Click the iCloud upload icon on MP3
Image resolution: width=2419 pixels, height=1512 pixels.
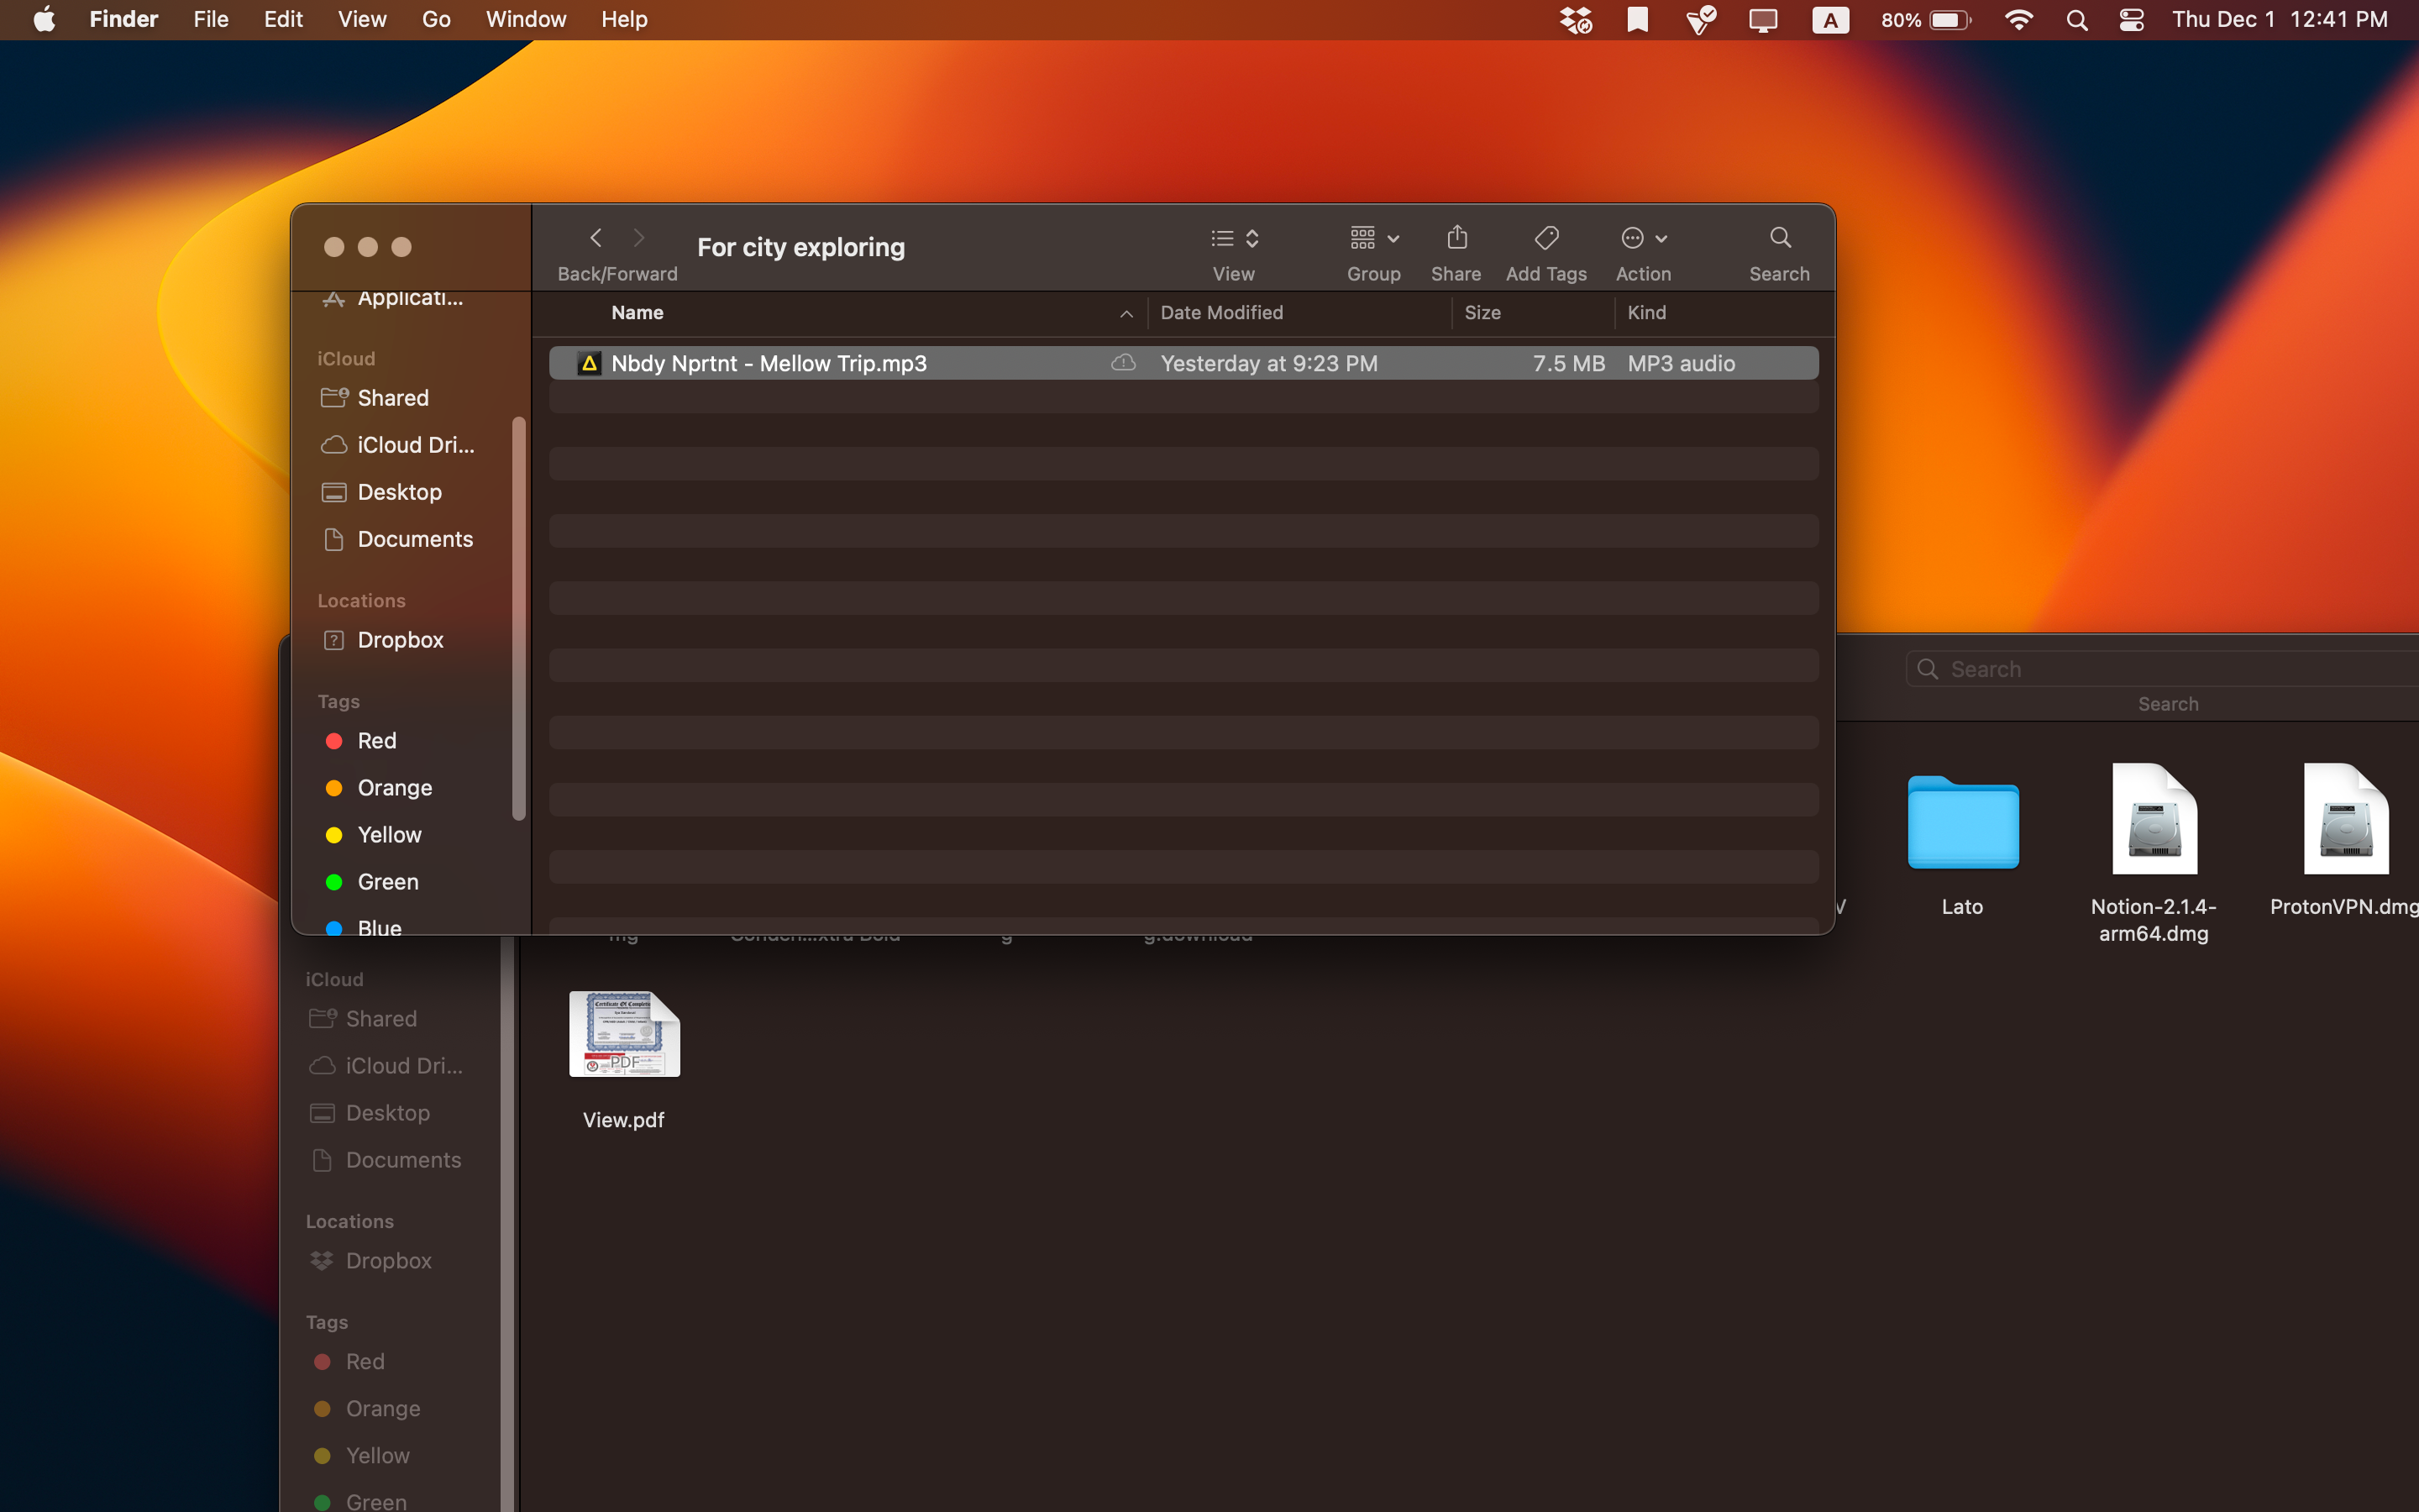point(1121,362)
